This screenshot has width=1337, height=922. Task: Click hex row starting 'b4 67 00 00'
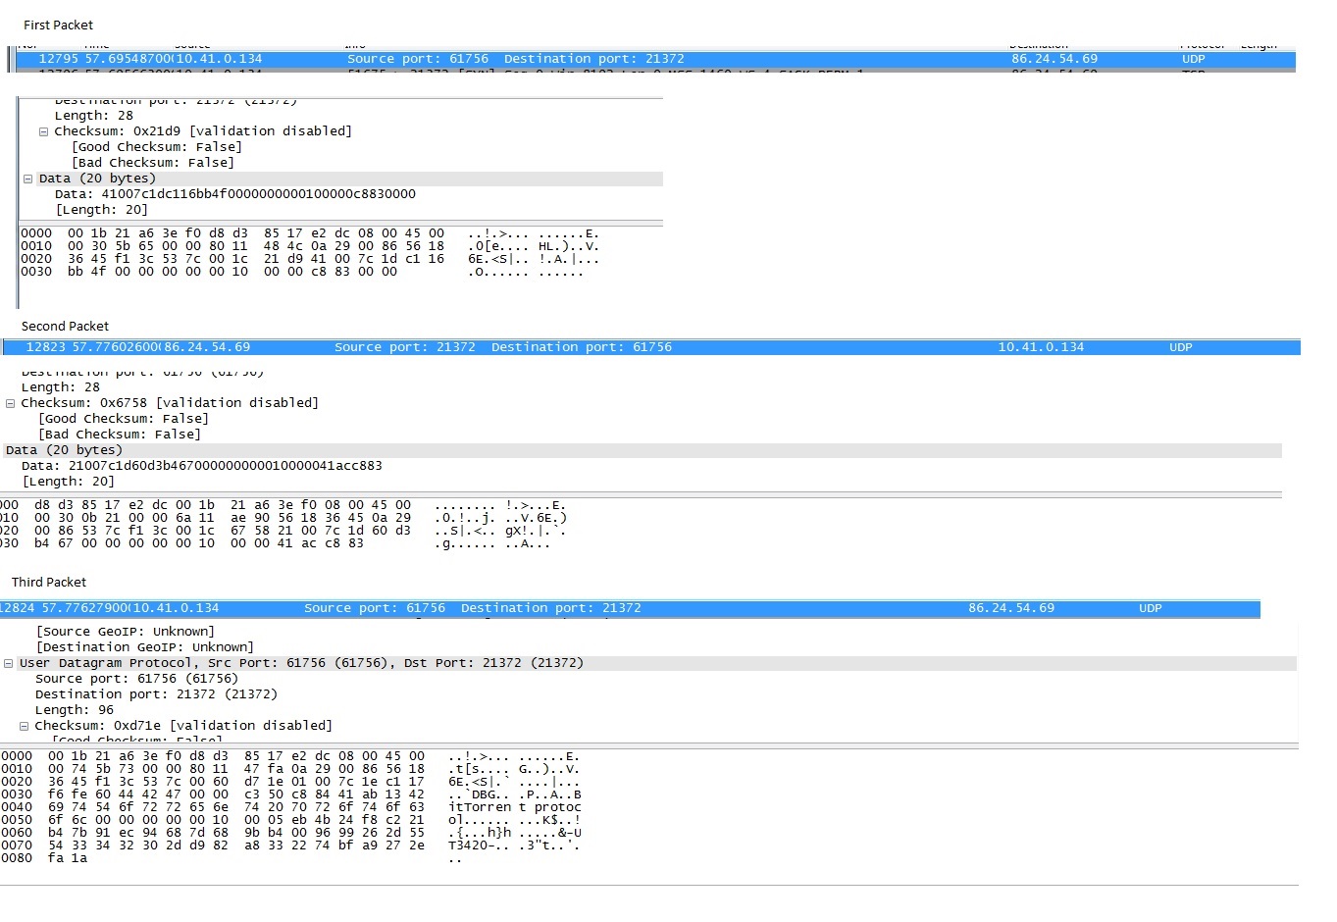277,543
